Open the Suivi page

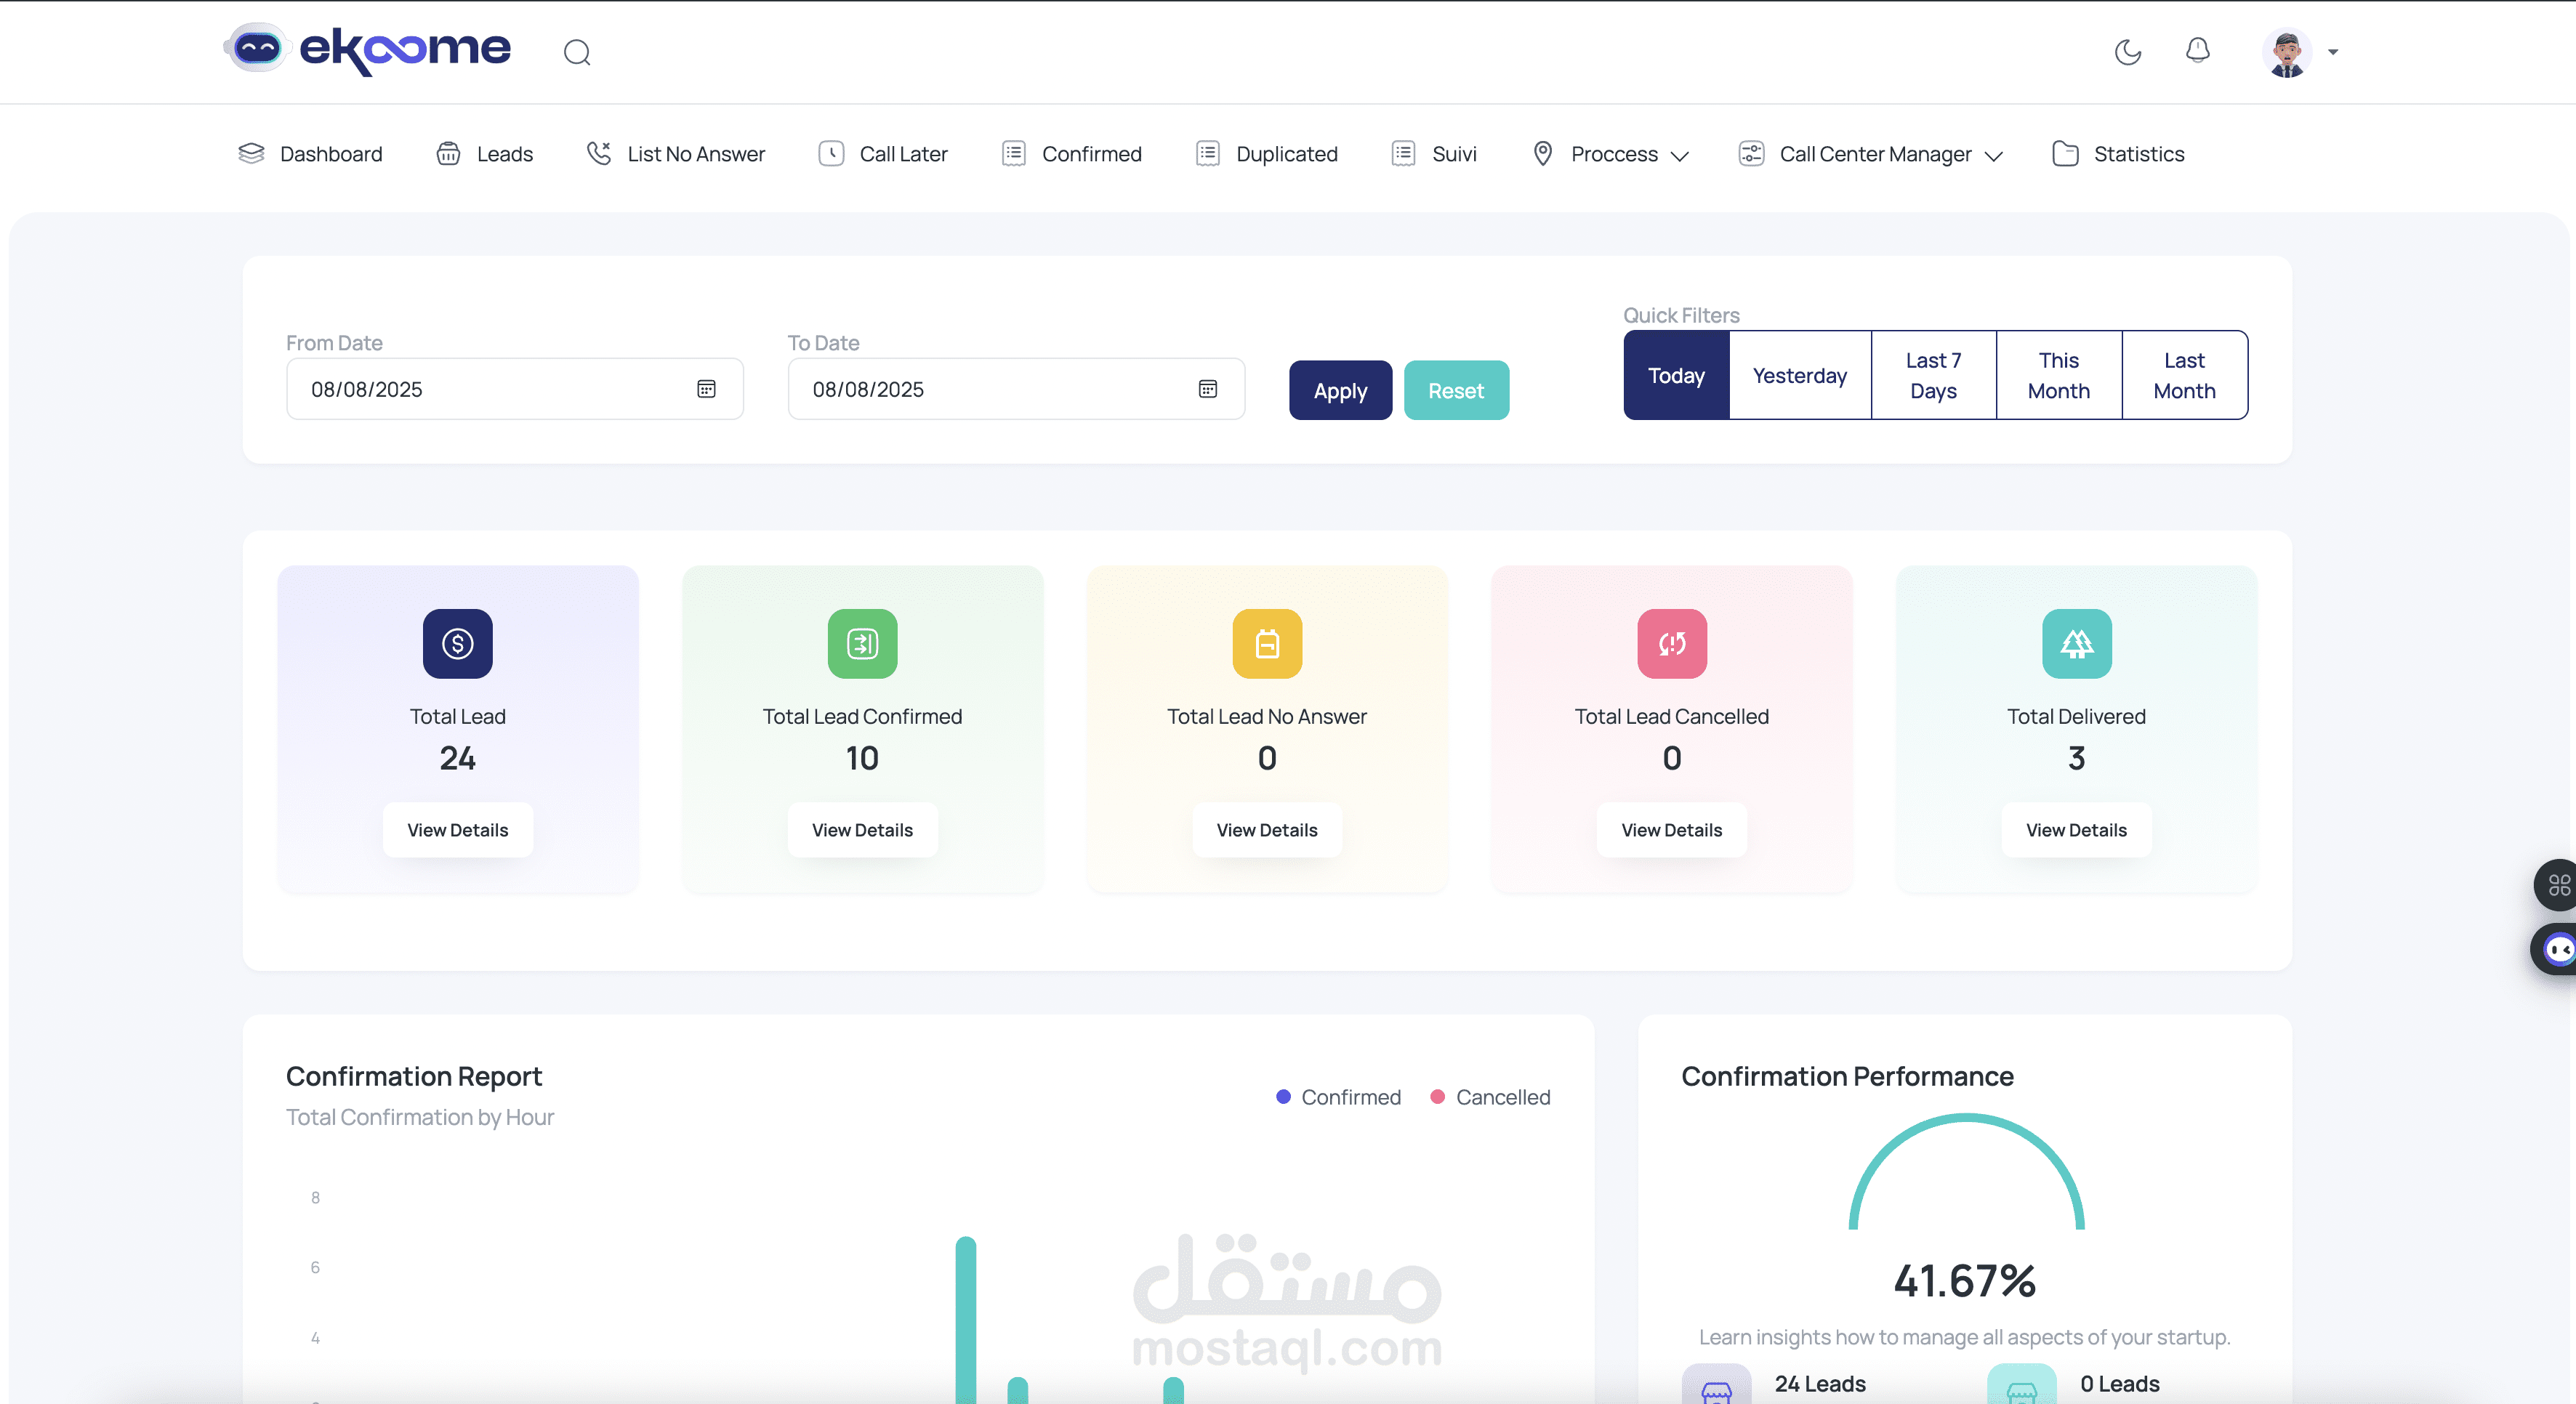pyautogui.click(x=1434, y=154)
